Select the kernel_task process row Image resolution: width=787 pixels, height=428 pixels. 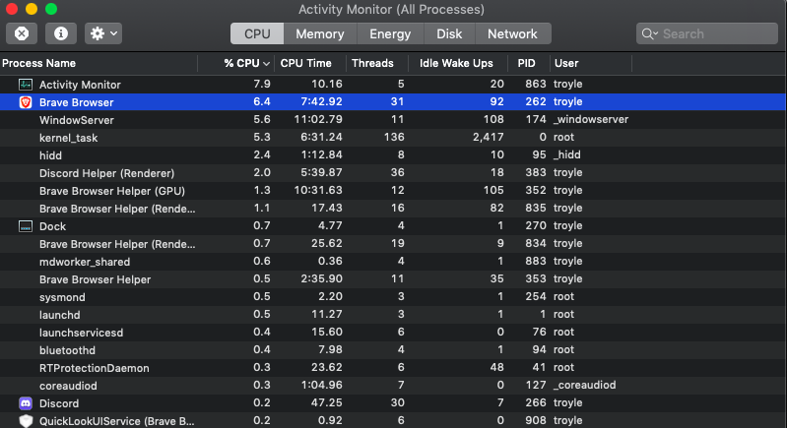(x=393, y=138)
